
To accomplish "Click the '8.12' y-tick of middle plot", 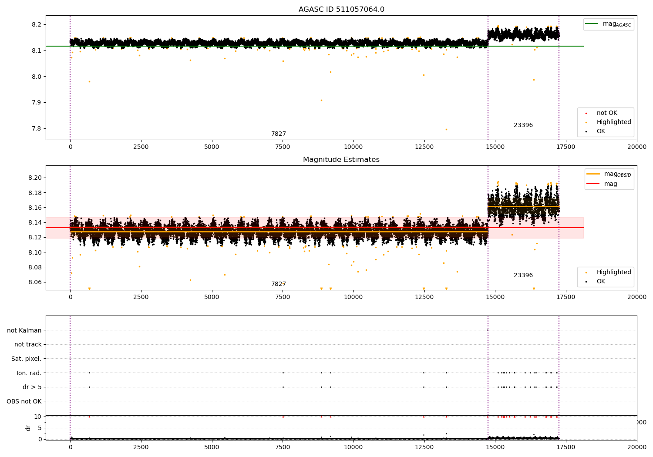I will [x=35, y=238].
